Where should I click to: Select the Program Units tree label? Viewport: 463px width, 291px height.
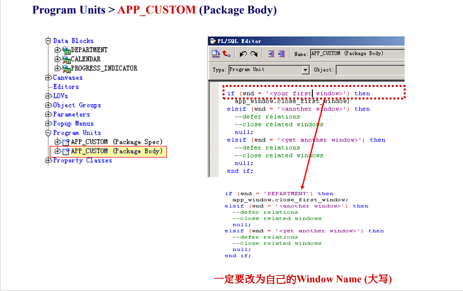pyautogui.click(x=77, y=133)
